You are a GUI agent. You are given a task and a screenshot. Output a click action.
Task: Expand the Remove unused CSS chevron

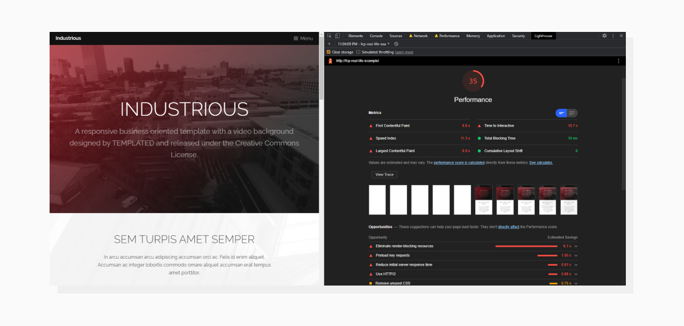point(576,283)
